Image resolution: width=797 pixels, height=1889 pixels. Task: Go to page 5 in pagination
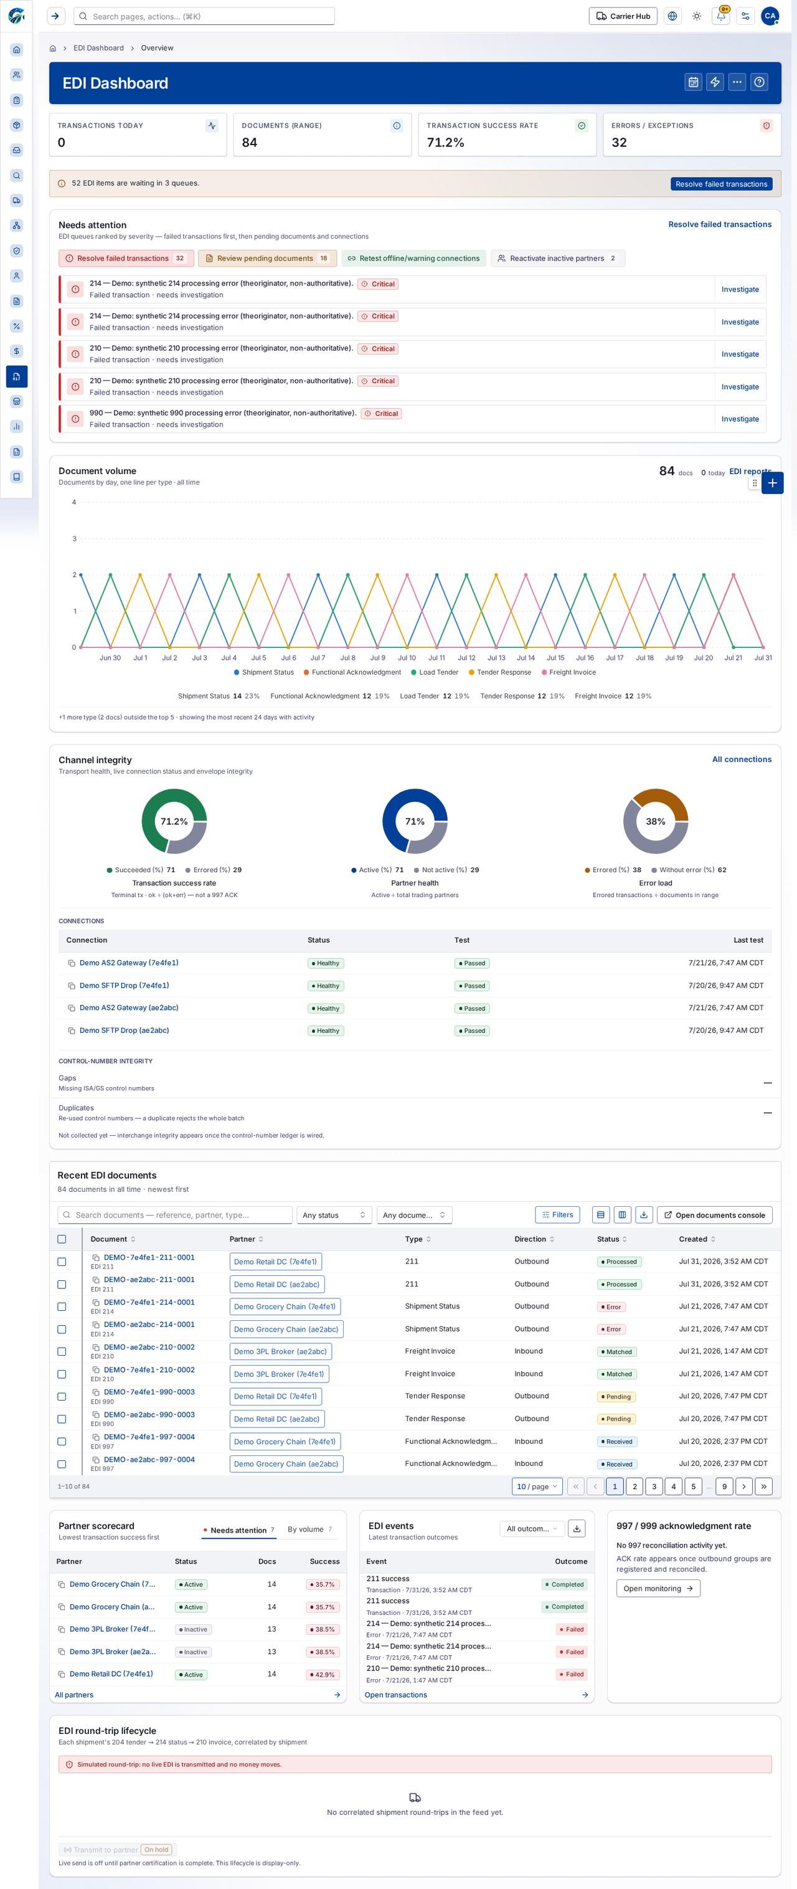(x=693, y=1487)
